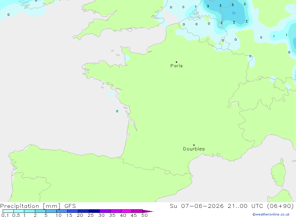Pick the 0.1 mm lightest cyan legend swatch
Image resolution: width=296 pixels, height=217 pixels.
[x=8, y=211]
